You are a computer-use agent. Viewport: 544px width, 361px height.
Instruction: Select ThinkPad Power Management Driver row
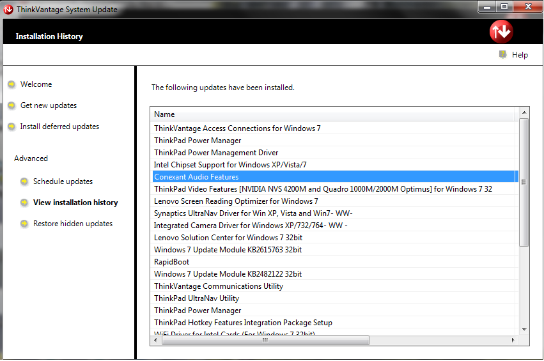(x=334, y=153)
